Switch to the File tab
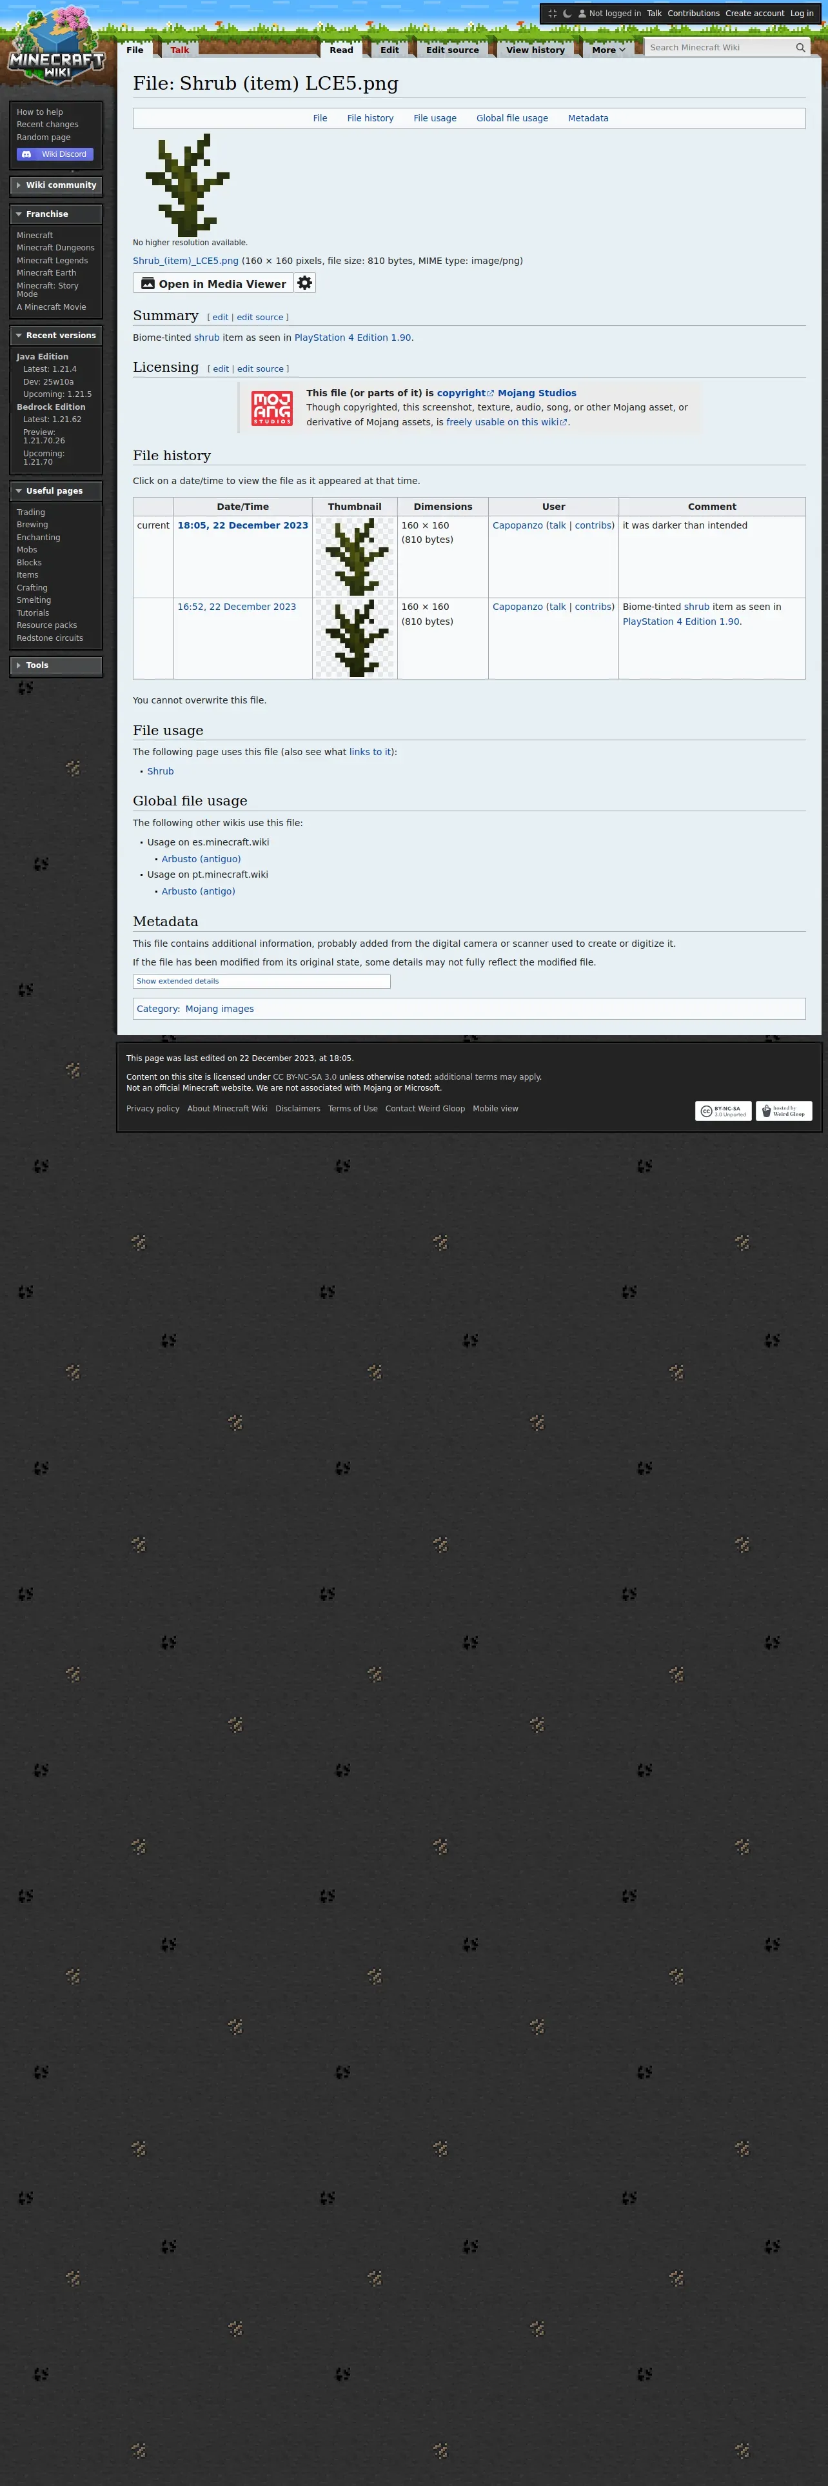828x2486 pixels. click(x=135, y=50)
